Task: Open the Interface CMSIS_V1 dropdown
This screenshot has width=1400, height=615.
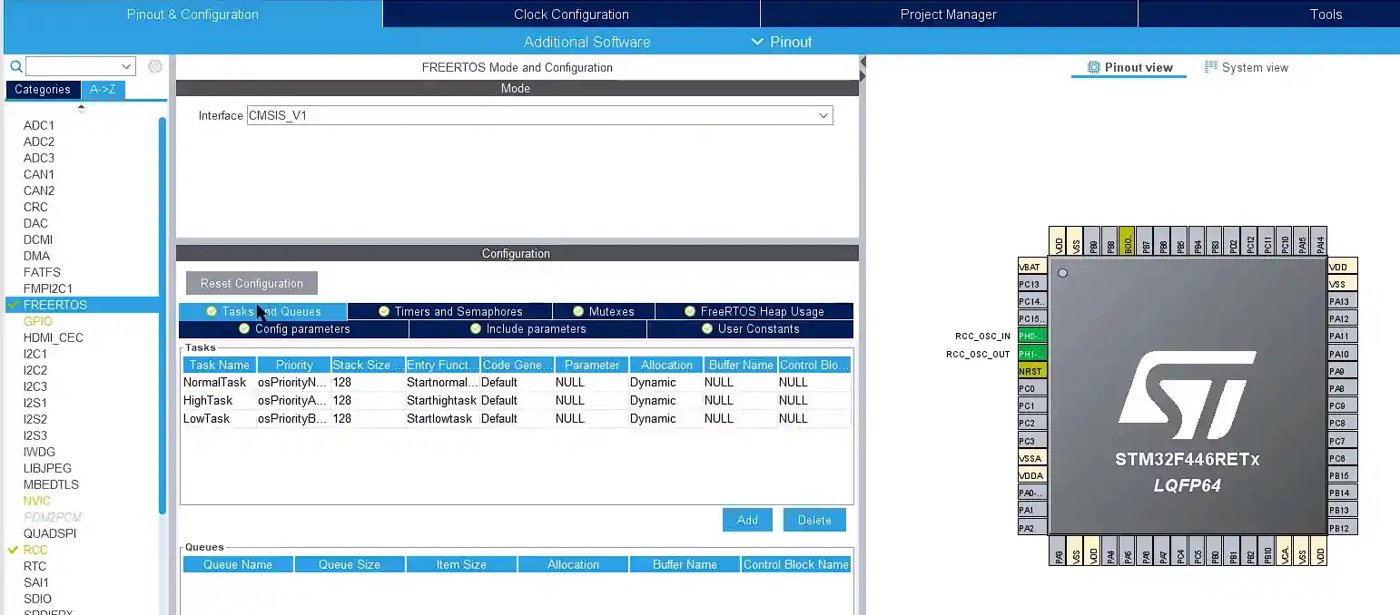Action: 823,116
